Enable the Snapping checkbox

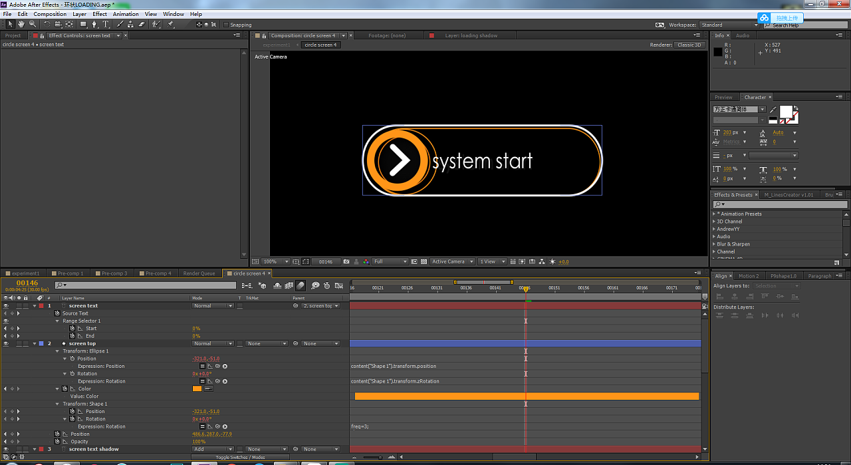pyautogui.click(x=226, y=25)
